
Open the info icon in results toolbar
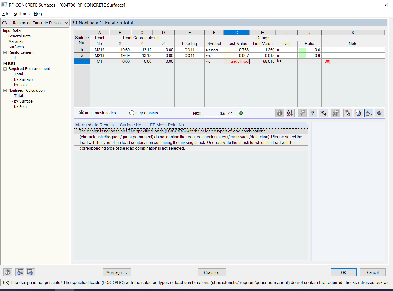click(x=280, y=113)
